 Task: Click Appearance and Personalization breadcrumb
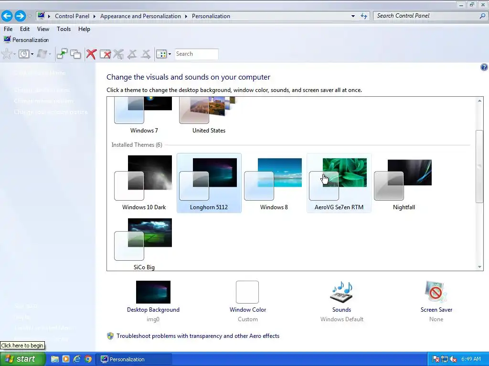click(140, 16)
